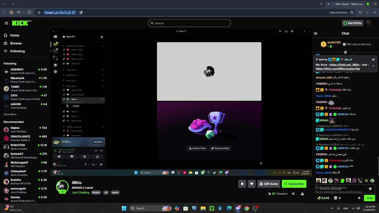379x213 pixels.
Task: Click the report warning triangle icon
Action: click(302, 194)
